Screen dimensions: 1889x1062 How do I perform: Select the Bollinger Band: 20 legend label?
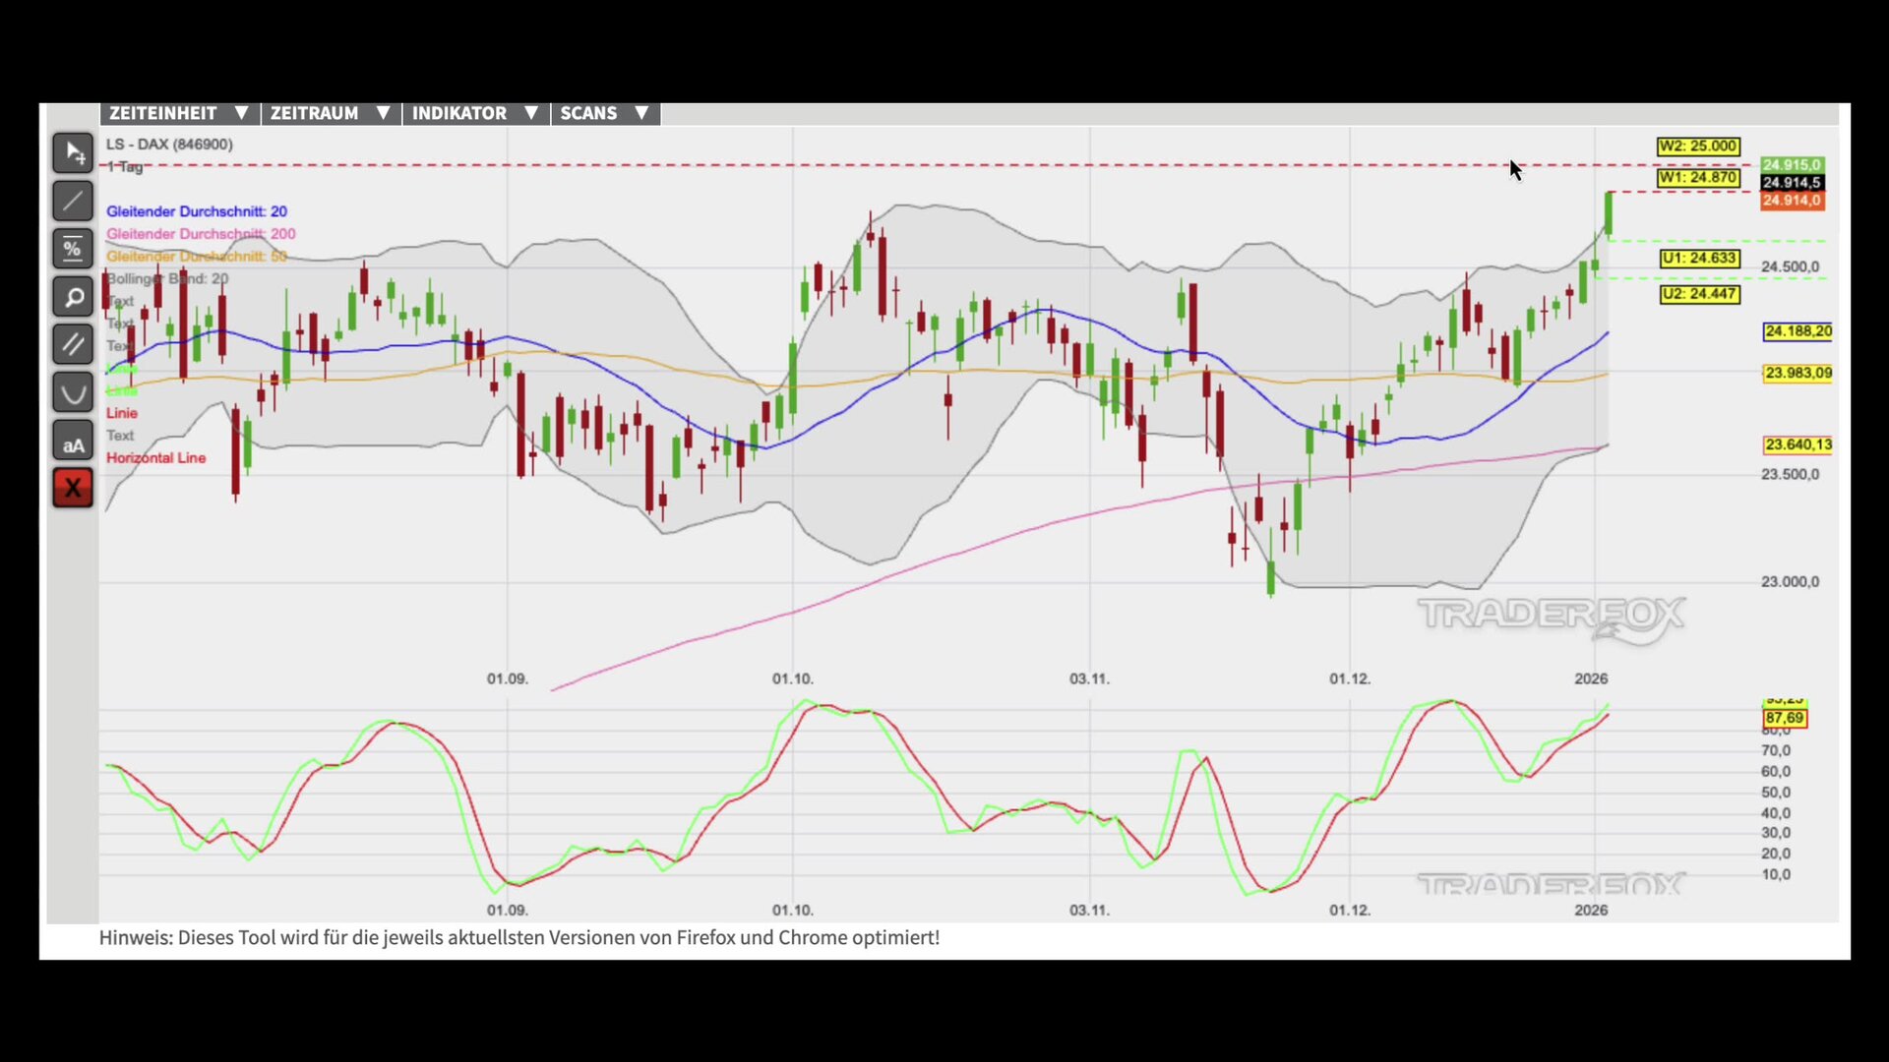pyautogui.click(x=167, y=279)
